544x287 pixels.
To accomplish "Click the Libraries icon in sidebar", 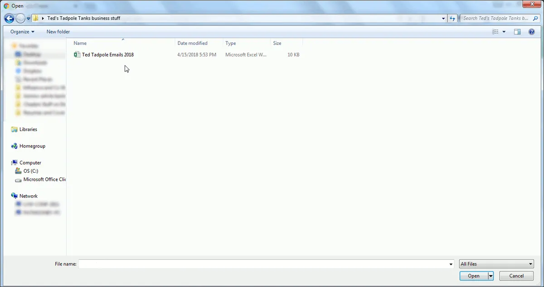I will tap(15, 129).
